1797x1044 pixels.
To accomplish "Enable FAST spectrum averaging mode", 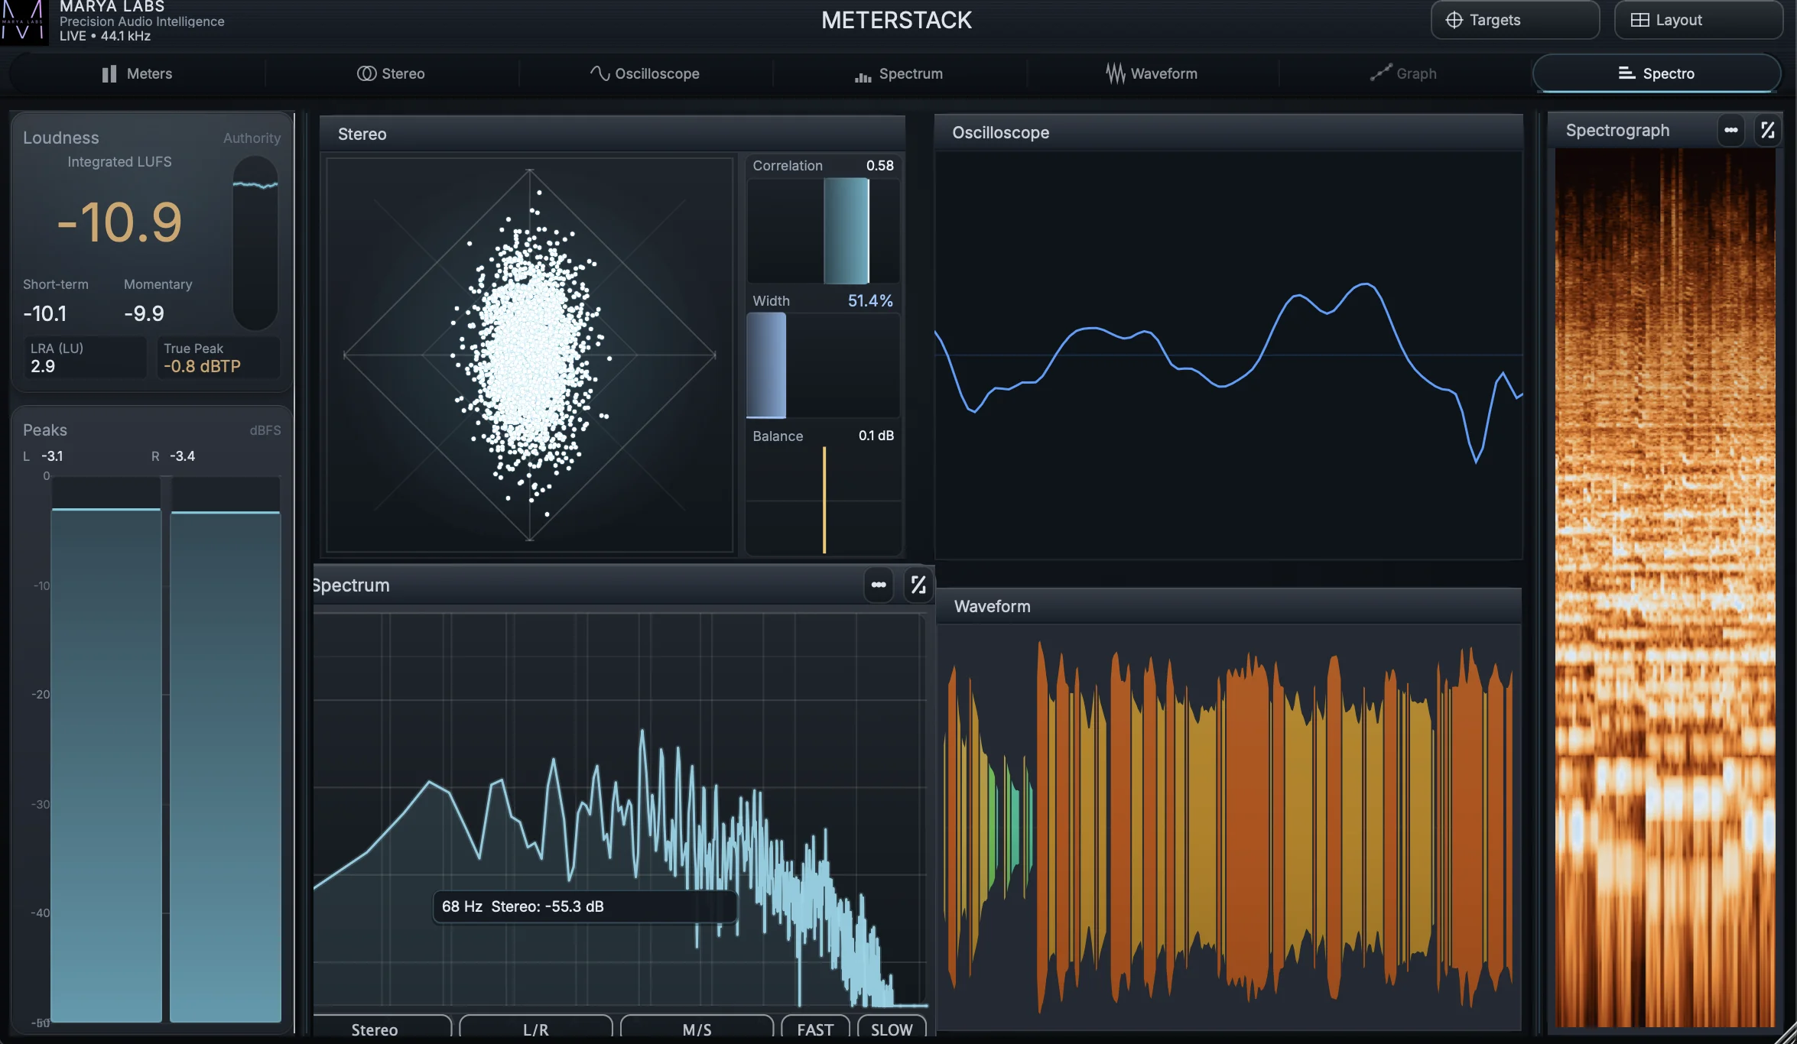I will [x=814, y=1029].
